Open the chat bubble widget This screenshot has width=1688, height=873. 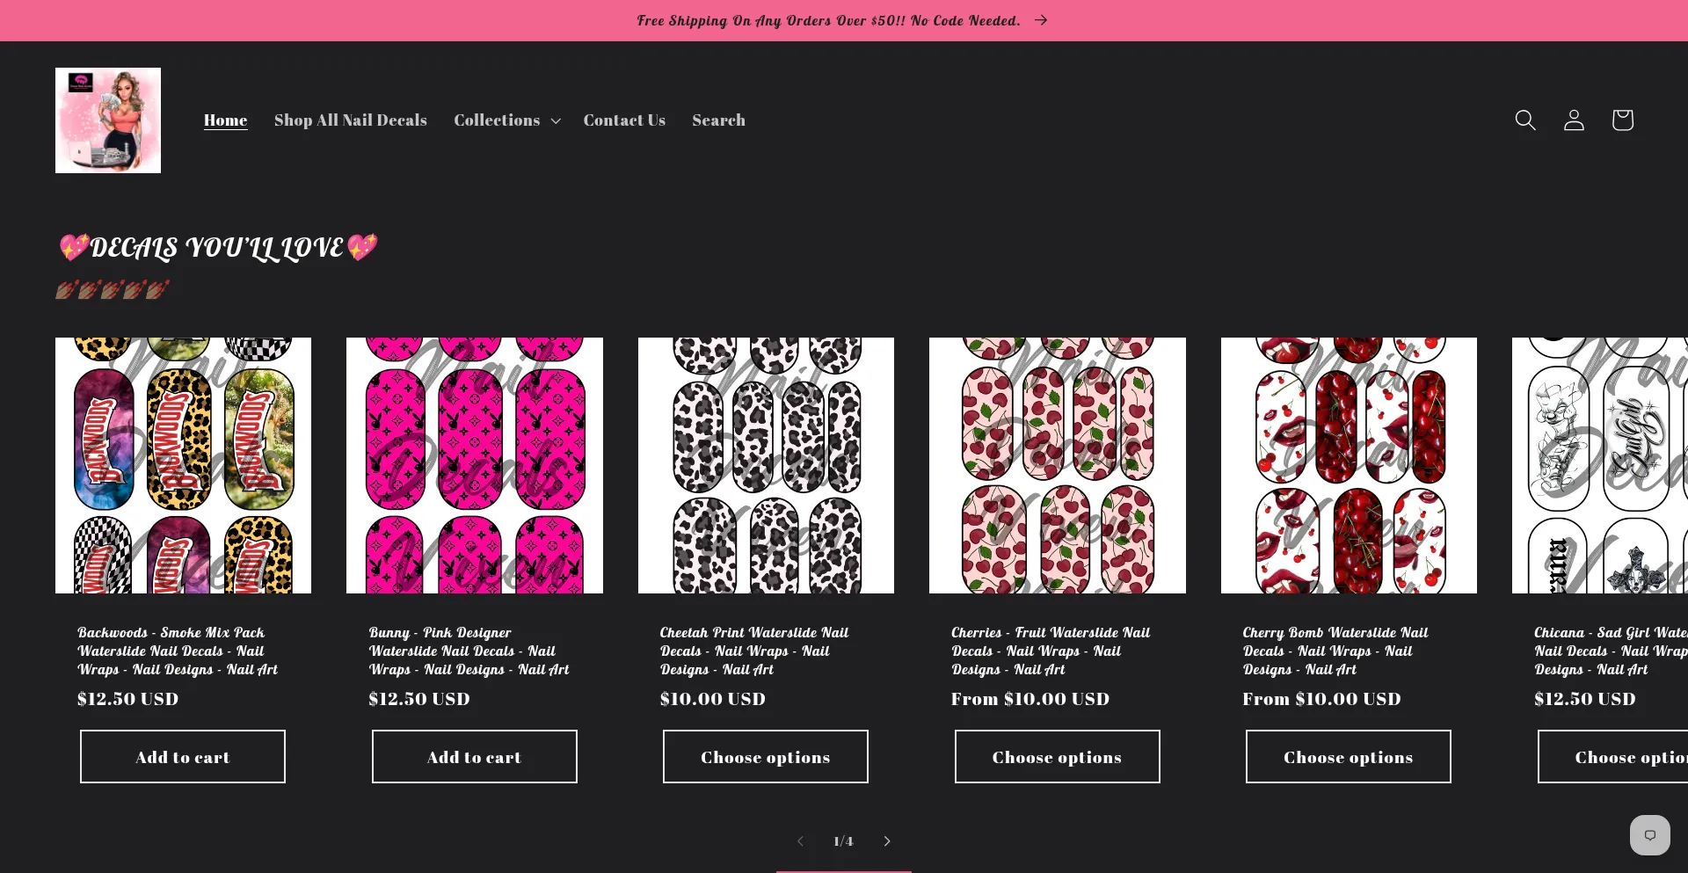coord(1649,835)
